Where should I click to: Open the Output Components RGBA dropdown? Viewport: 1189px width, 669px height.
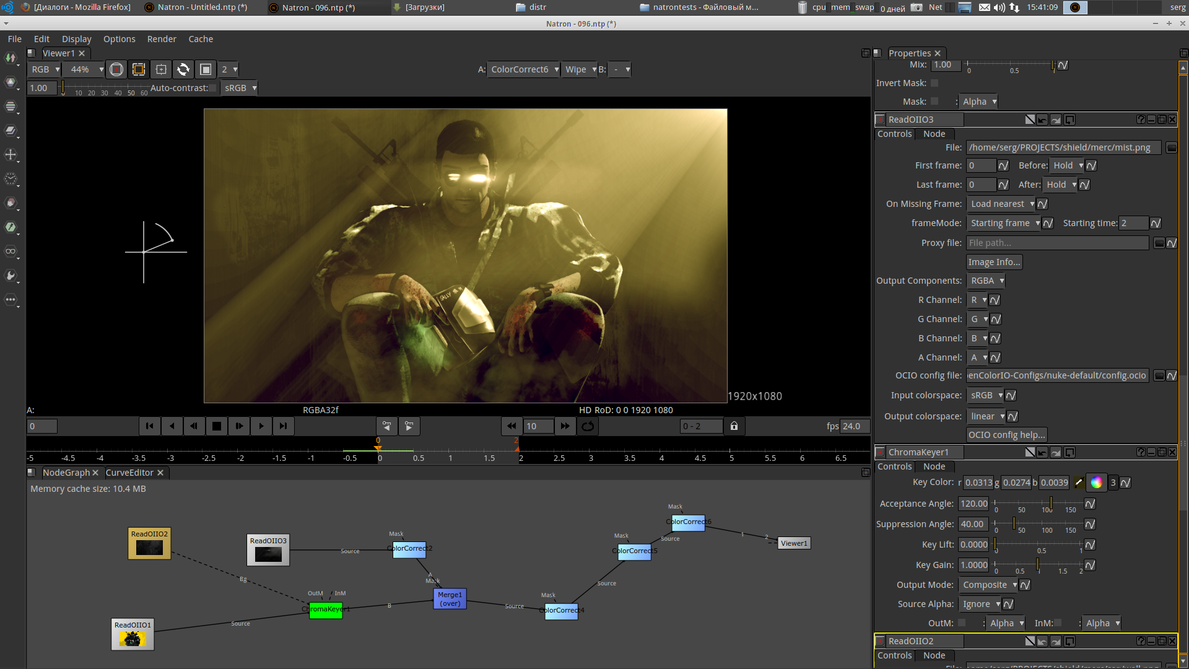point(986,281)
